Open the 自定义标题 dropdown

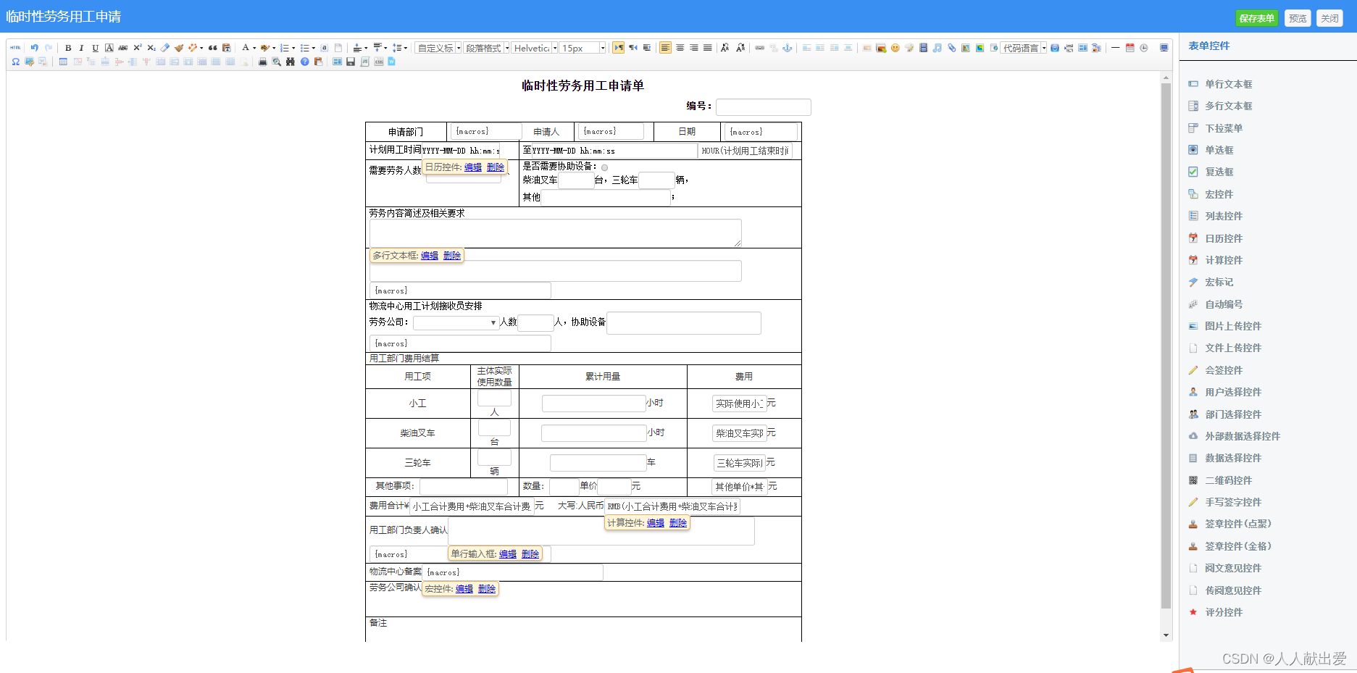438,48
